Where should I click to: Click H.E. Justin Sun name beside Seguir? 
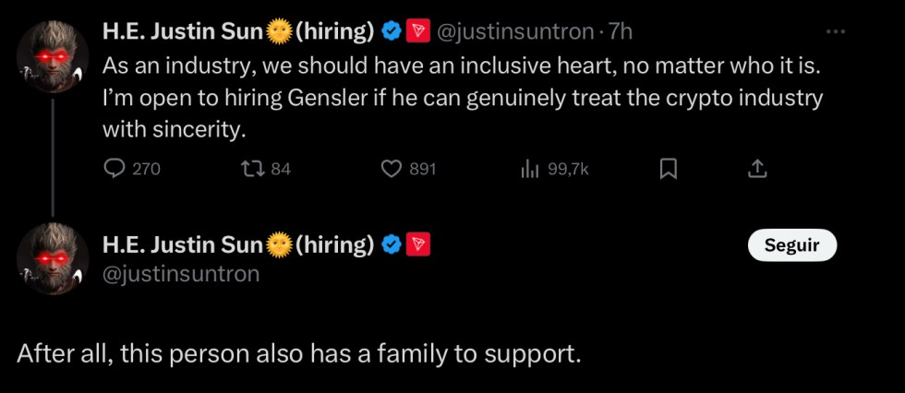tap(183, 244)
